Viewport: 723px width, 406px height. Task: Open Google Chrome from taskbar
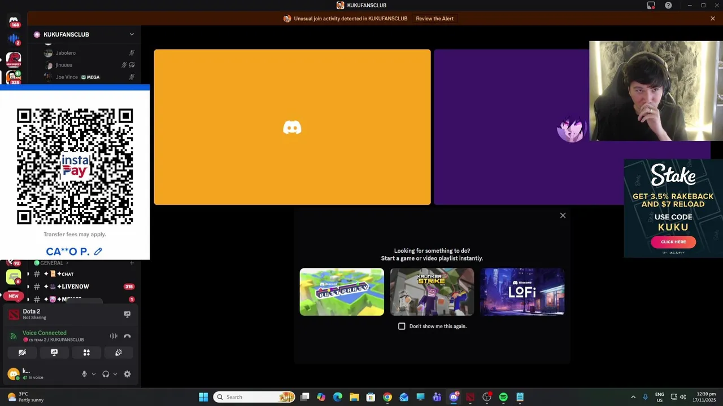coord(387,397)
